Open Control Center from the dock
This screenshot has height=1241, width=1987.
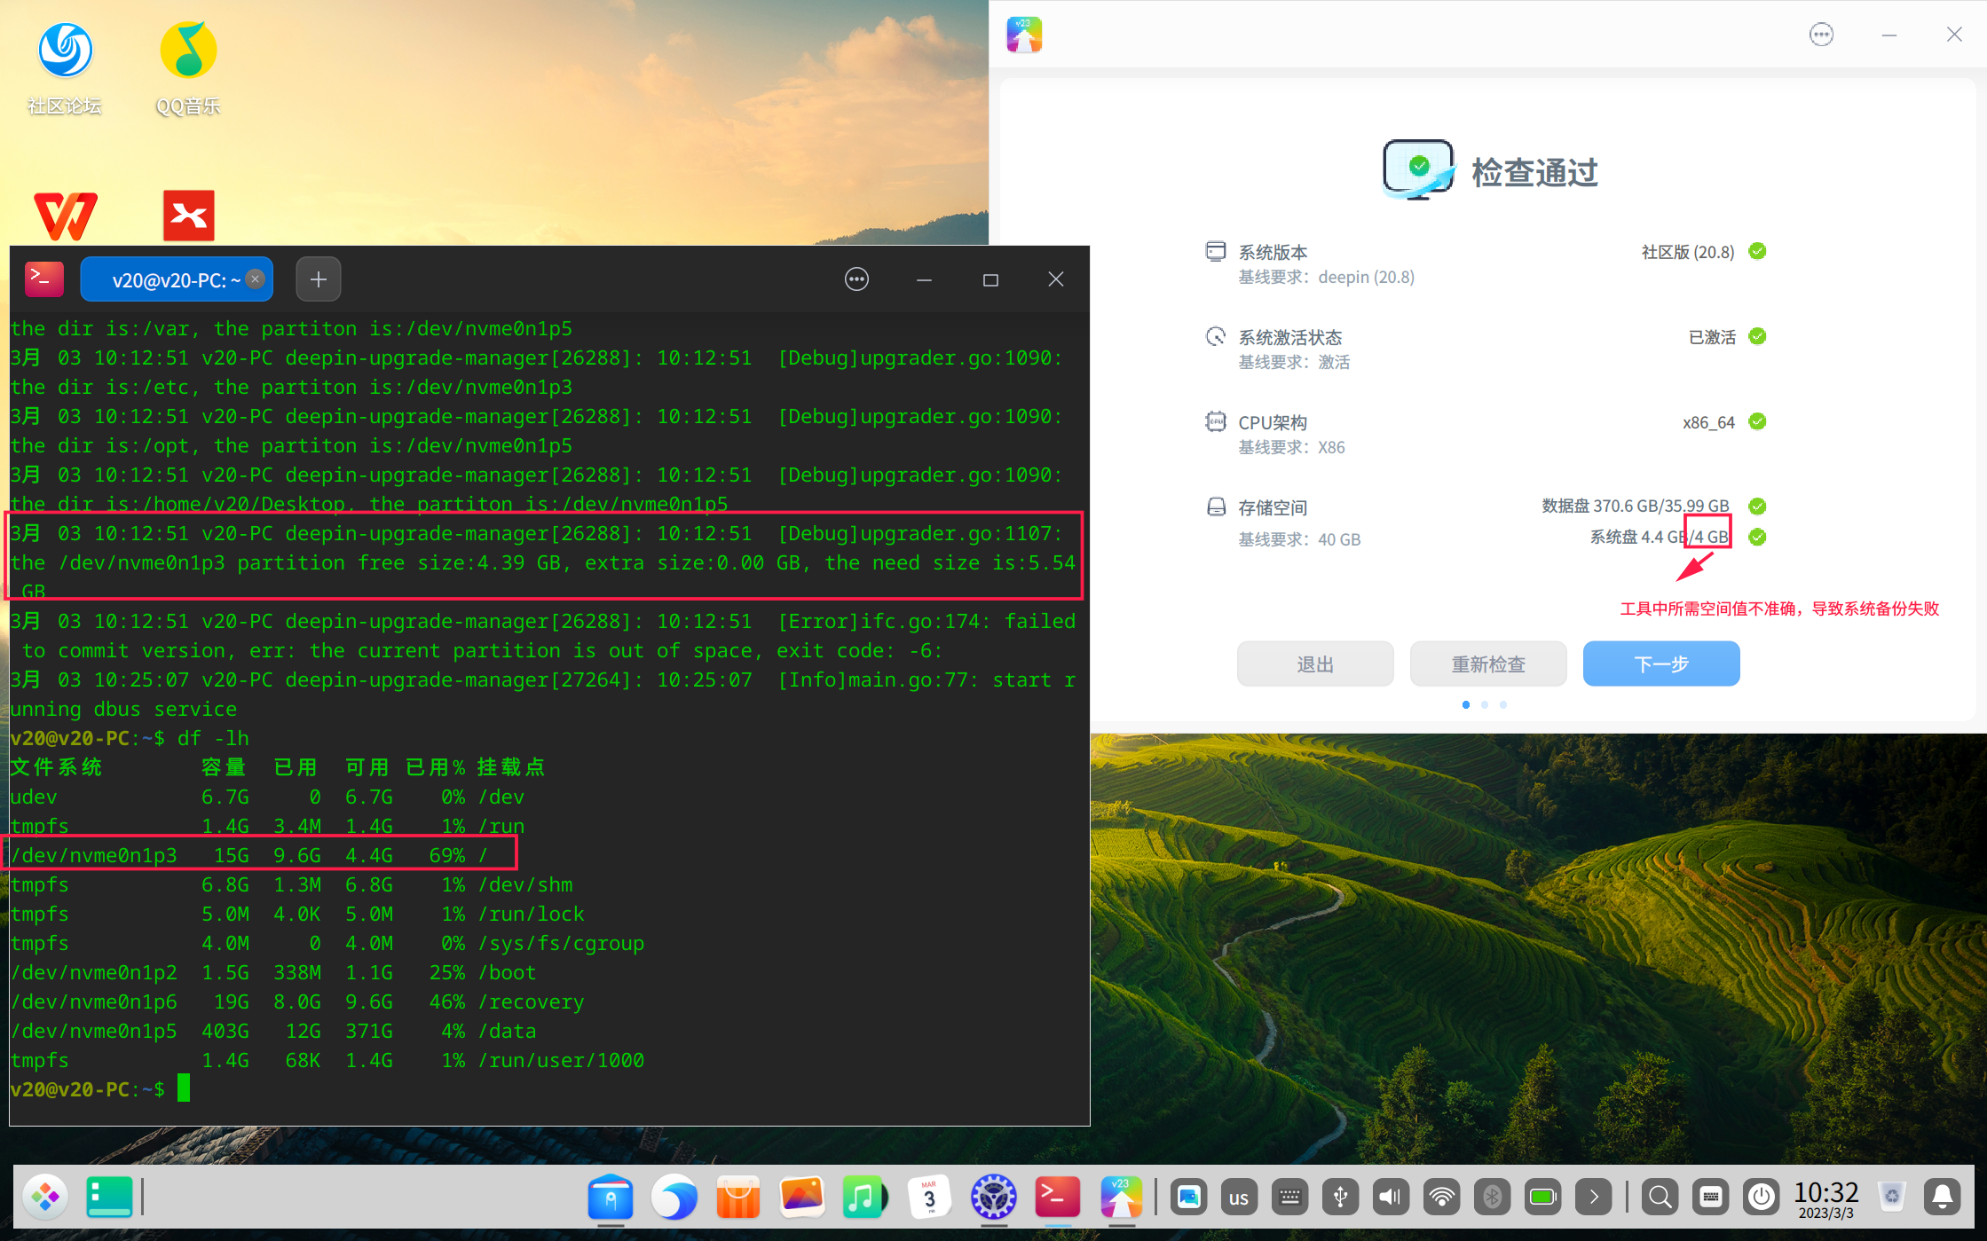pos(992,1197)
